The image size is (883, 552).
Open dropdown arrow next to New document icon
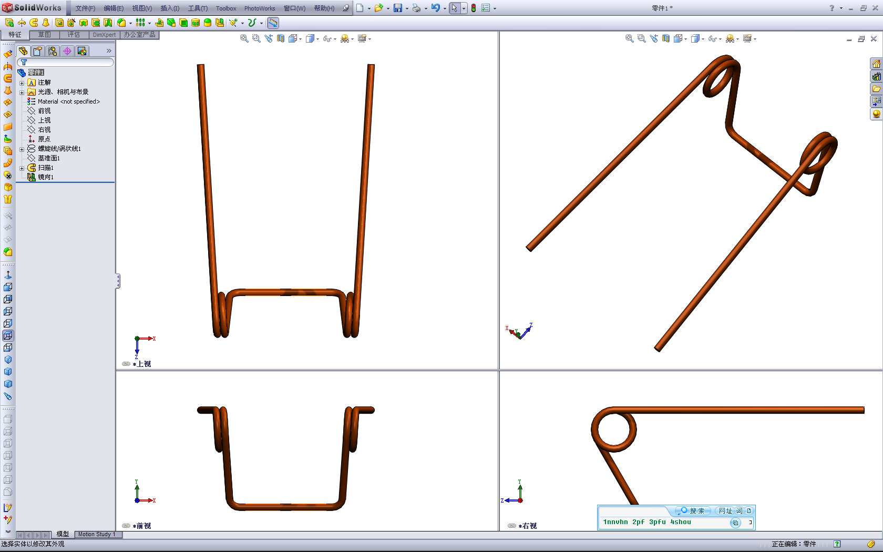click(369, 8)
